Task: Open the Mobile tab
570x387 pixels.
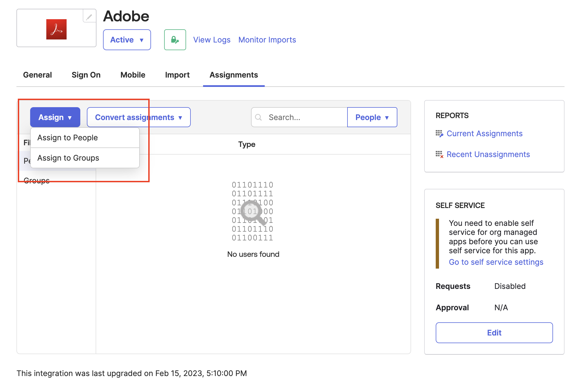Action: click(x=133, y=75)
